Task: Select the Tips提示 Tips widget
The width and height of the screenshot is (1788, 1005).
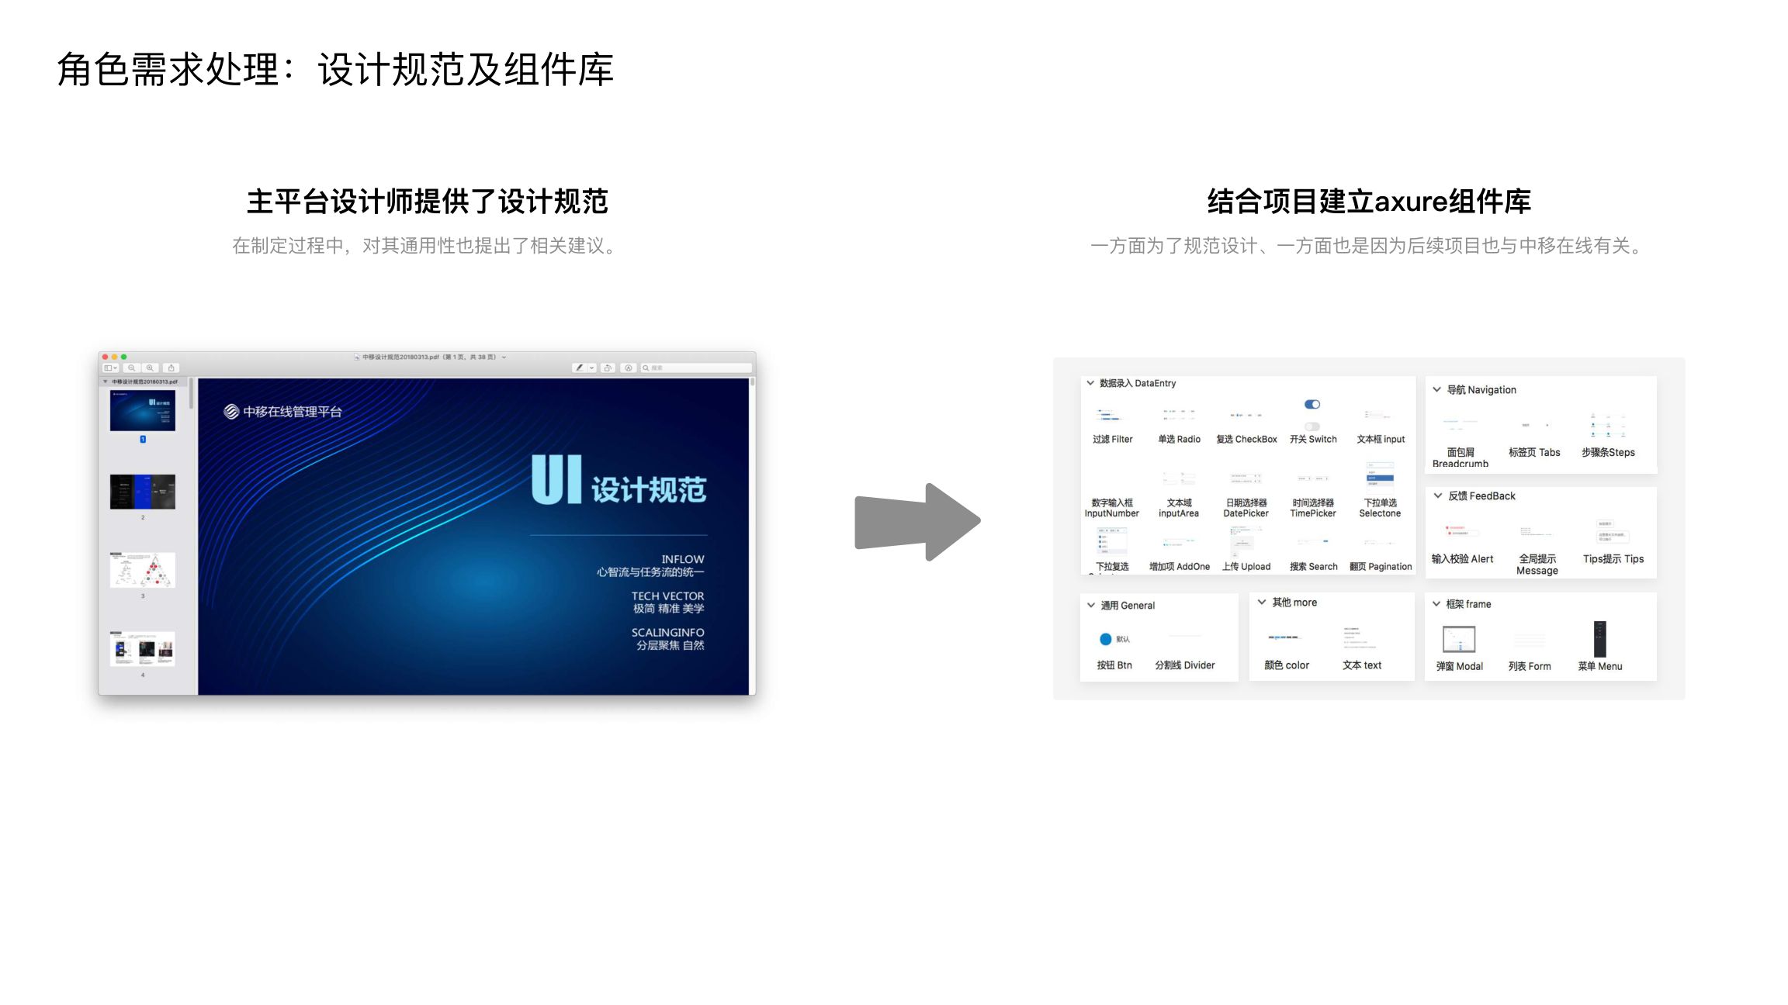Action: click(x=1613, y=543)
